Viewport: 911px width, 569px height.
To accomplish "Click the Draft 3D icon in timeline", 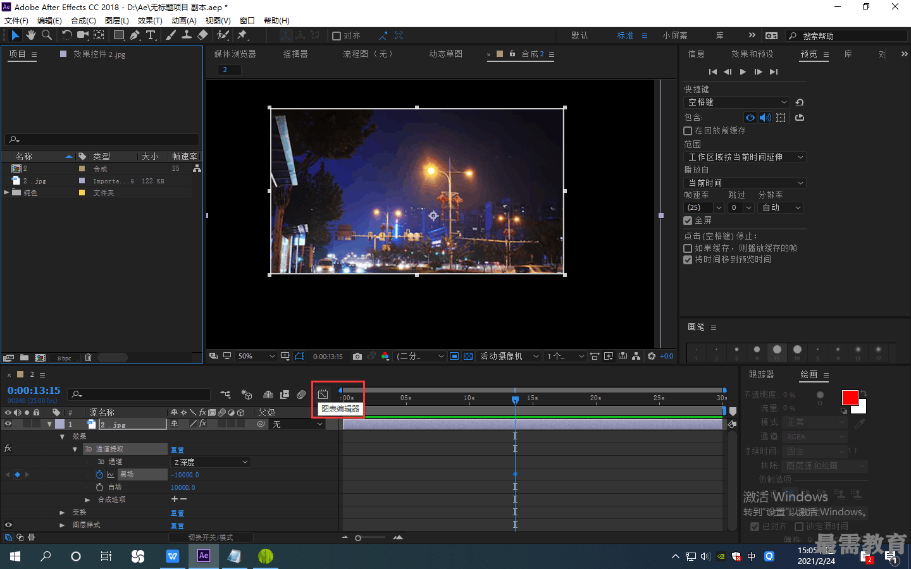I will coord(247,395).
